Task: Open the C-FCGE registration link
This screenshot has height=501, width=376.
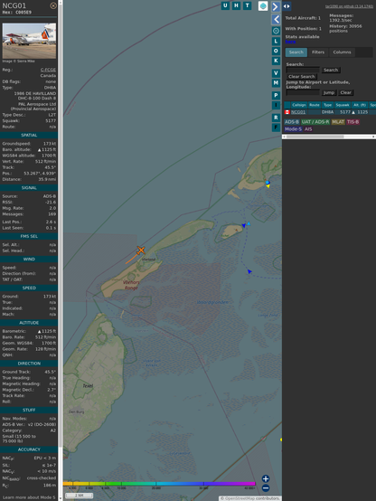Action: pos(48,70)
